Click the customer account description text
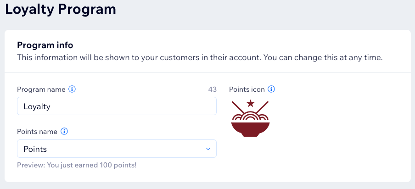415x189 pixels. (200, 57)
